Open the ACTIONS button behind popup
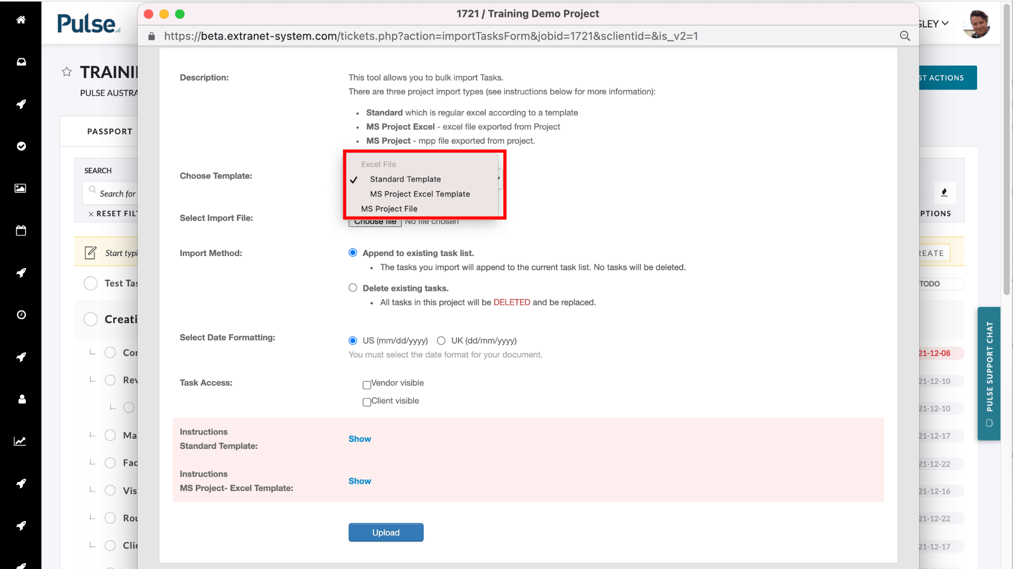 tap(948, 77)
